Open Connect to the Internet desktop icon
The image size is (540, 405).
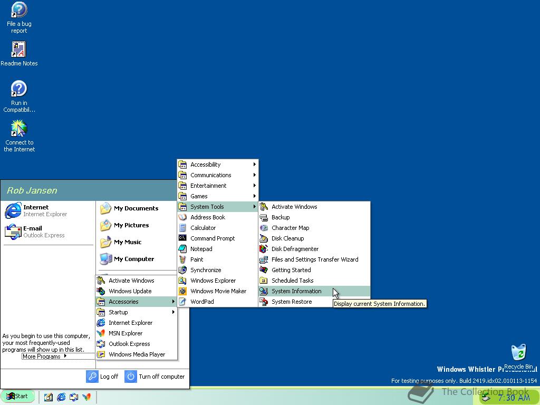19,136
